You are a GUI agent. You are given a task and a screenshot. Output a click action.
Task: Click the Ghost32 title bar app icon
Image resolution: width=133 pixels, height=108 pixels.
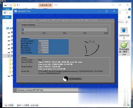pos(15,11)
